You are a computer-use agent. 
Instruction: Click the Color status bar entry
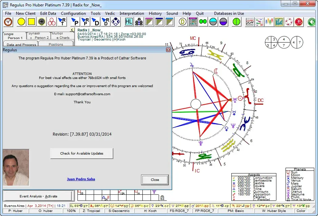(x=301, y=211)
